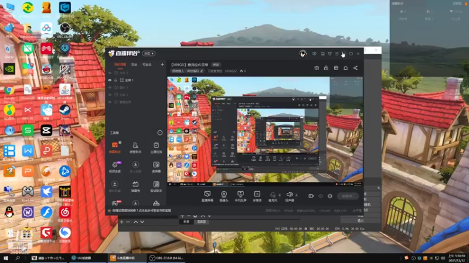The image size is (469, 263).
Task: Click the 修改 button beside the stream title
Action: (x=216, y=65)
